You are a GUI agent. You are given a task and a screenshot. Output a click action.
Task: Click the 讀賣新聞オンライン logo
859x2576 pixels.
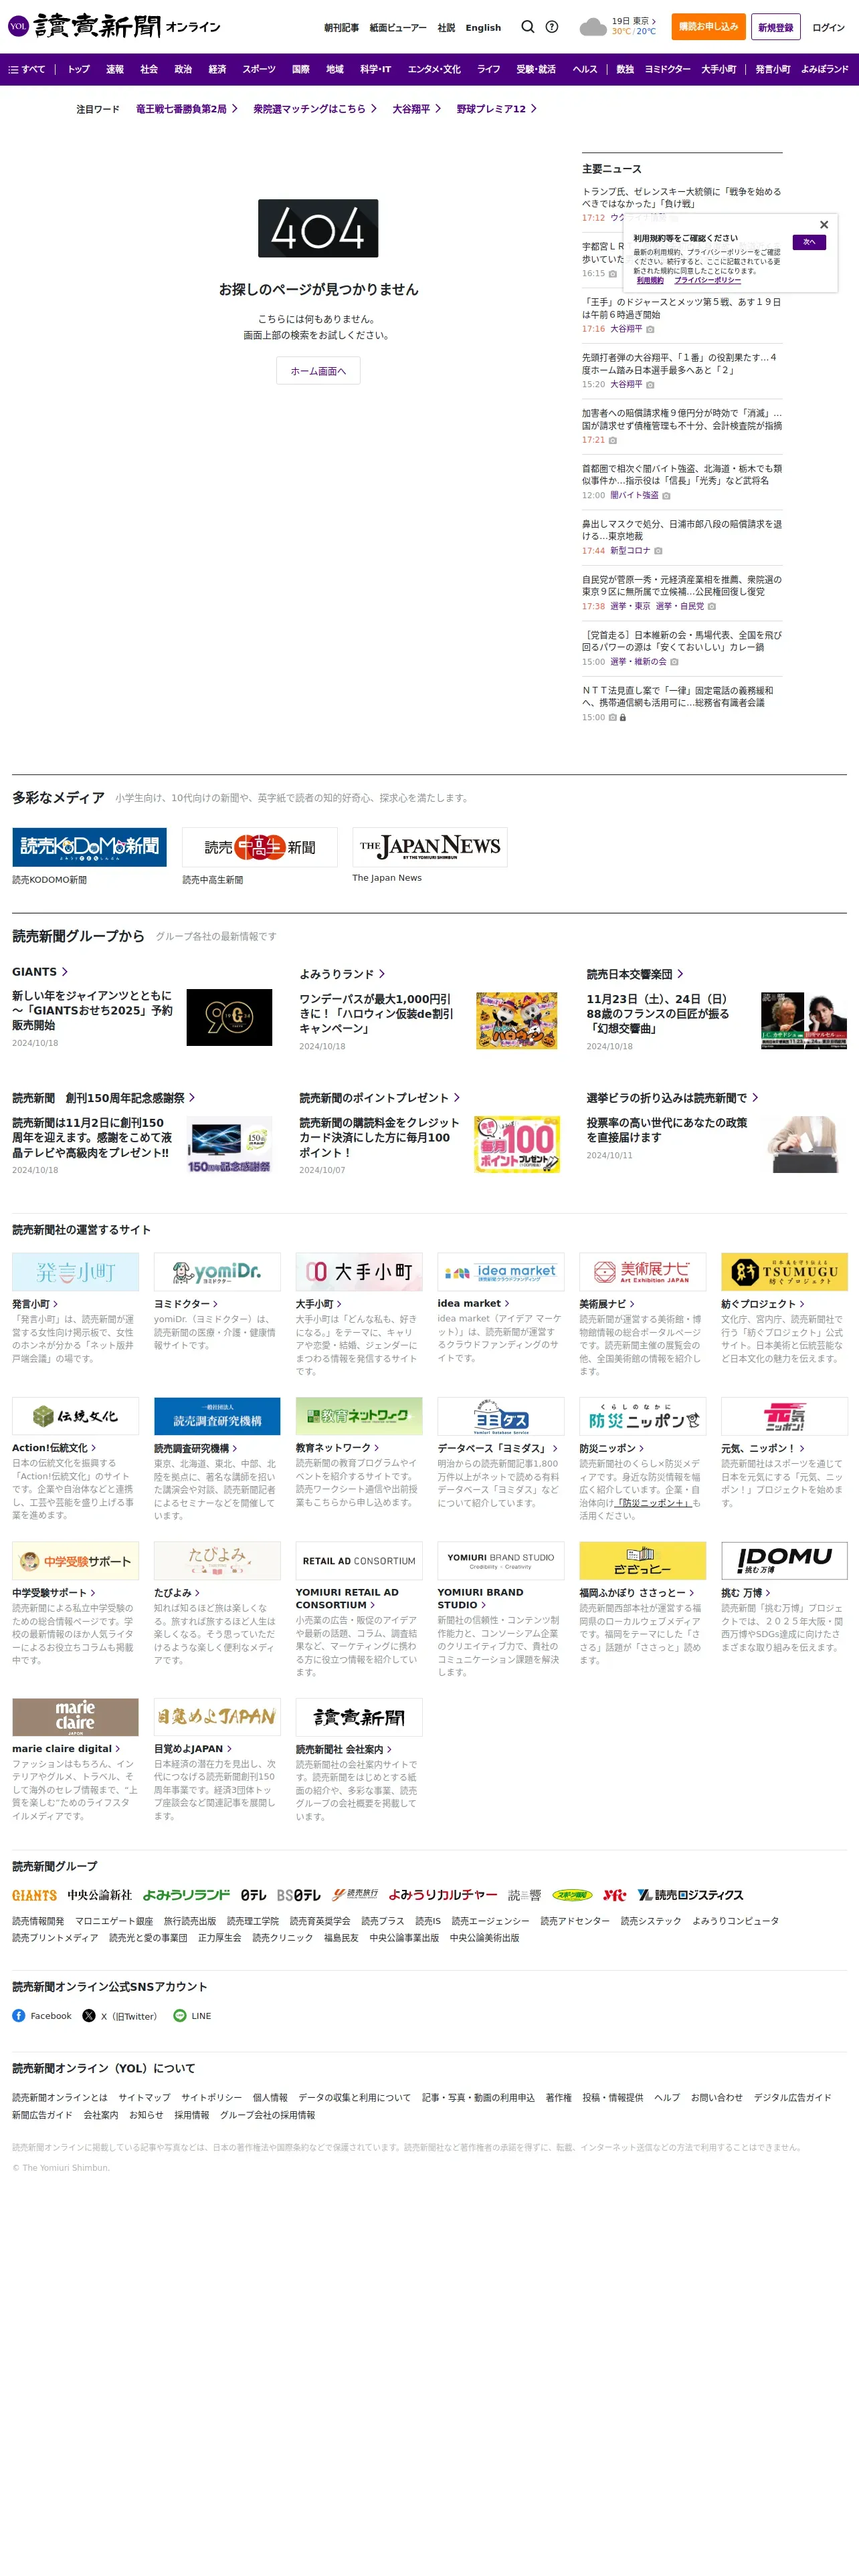point(114,26)
